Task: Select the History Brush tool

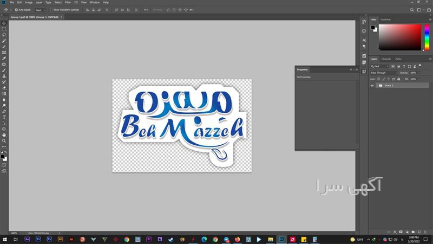Action: pos(4,82)
